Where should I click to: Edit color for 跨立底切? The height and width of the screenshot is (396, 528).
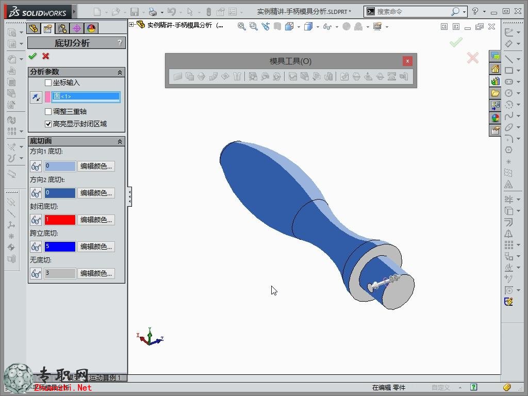pos(96,247)
